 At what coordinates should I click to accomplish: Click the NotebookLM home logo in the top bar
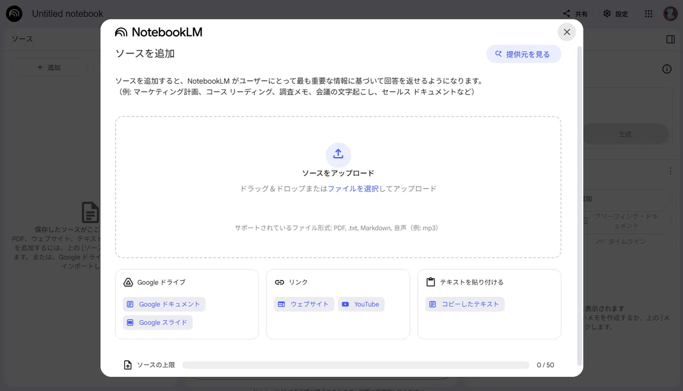click(14, 14)
